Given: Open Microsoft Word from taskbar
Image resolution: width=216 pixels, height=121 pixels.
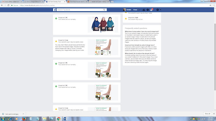Looking at the screenshot, I should point(65,119).
